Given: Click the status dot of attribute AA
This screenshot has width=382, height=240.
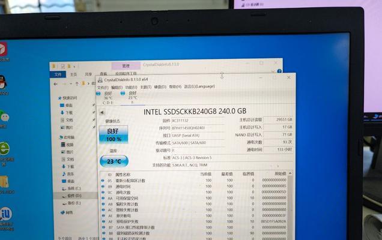Looking at the screenshot, I should (103, 198).
